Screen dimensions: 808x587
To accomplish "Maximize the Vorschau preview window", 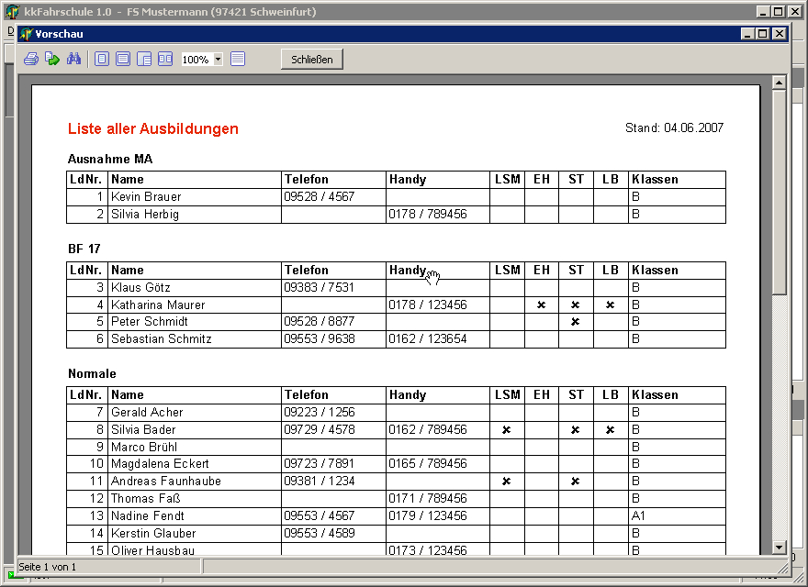I will (763, 34).
